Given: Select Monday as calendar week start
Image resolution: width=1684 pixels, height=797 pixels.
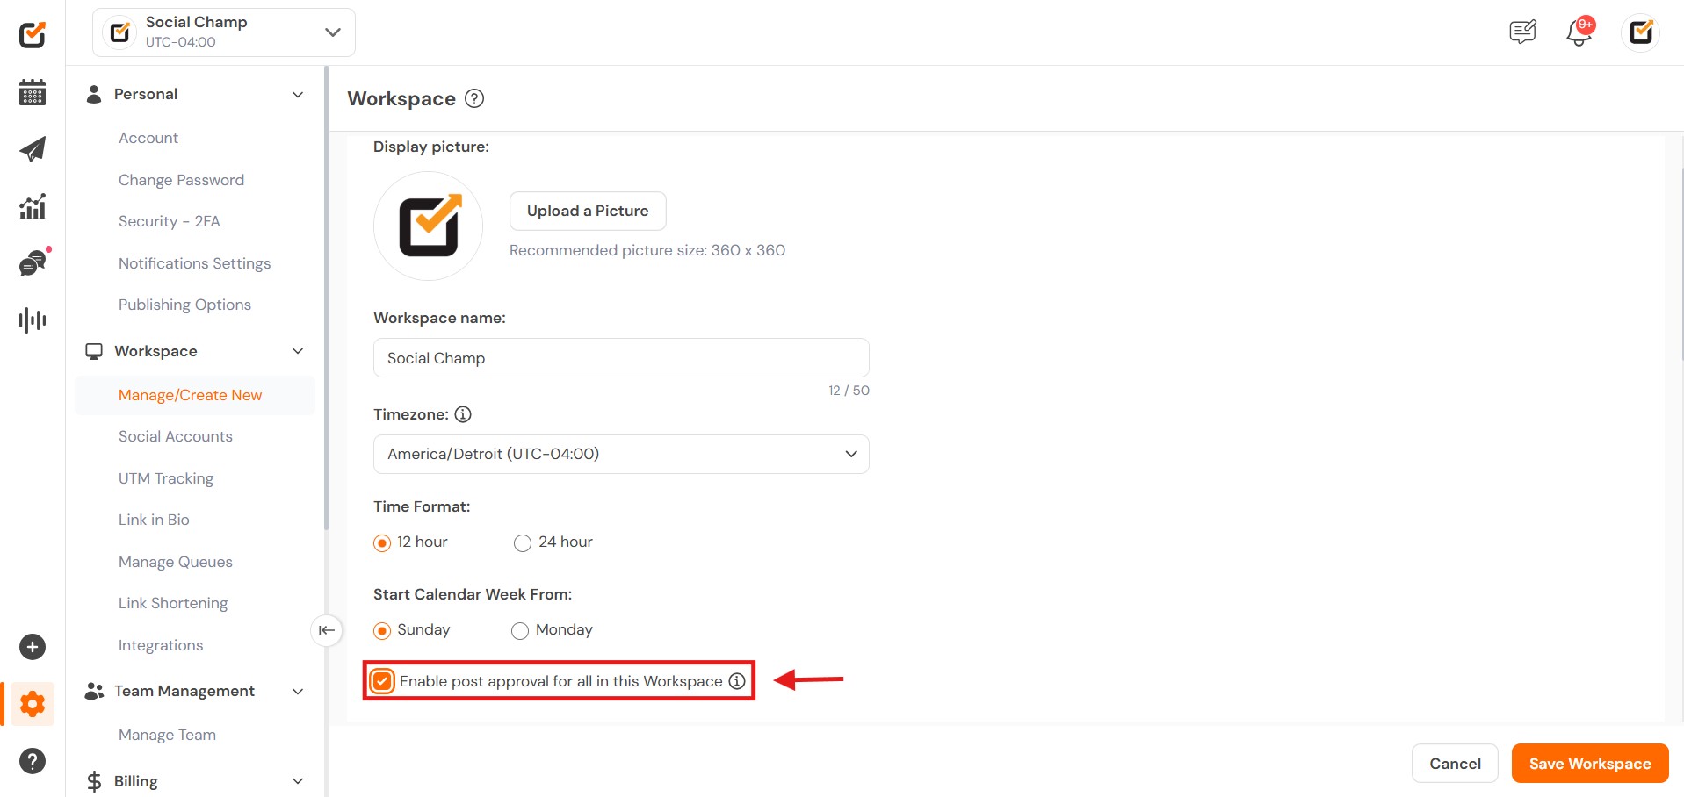Looking at the screenshot, I should pos(520,631).
